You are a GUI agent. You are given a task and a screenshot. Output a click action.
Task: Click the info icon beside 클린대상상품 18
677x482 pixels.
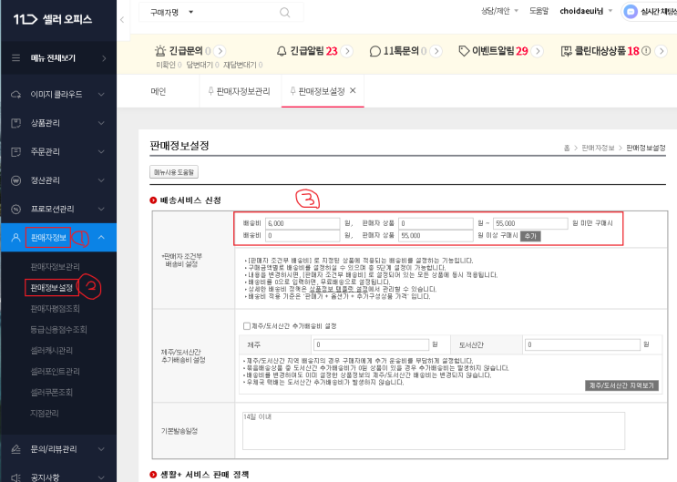[646, 51]
